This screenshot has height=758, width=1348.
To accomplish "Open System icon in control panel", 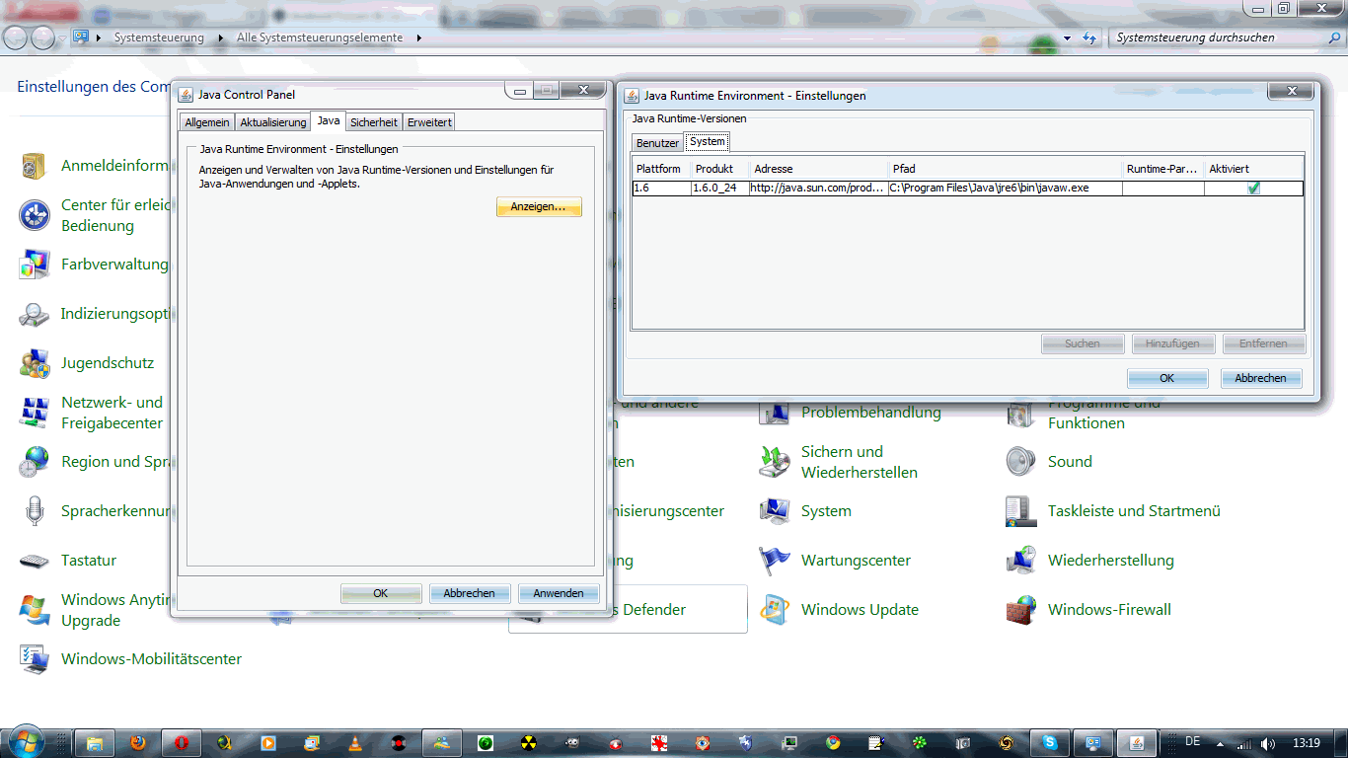I will pyautogui.click(x=775, y=511).
